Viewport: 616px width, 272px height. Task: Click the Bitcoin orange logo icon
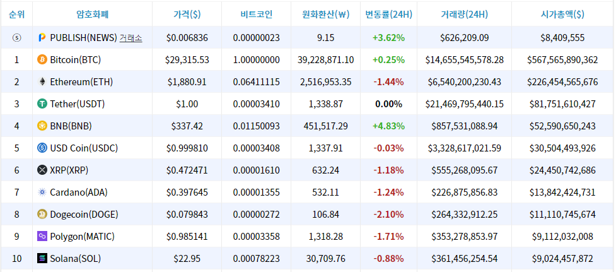(42, 60)
